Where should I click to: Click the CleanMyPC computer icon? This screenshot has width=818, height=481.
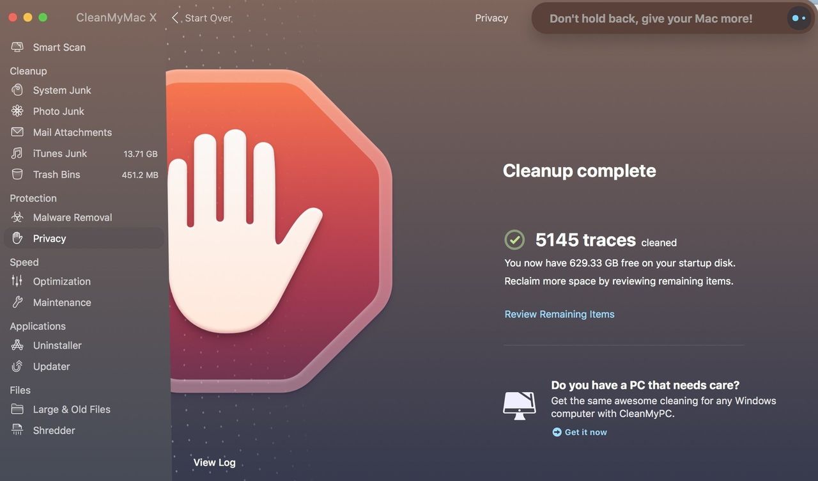[520, 406]
